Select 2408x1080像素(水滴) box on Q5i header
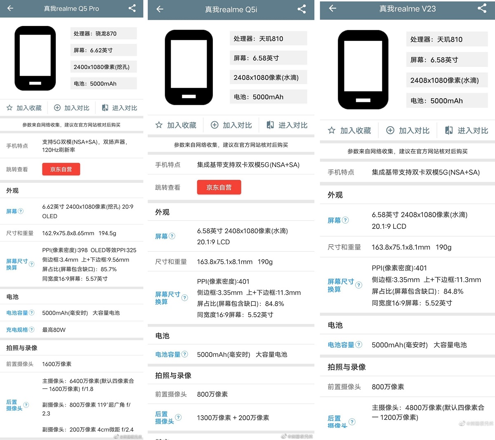 click(269, 77)
